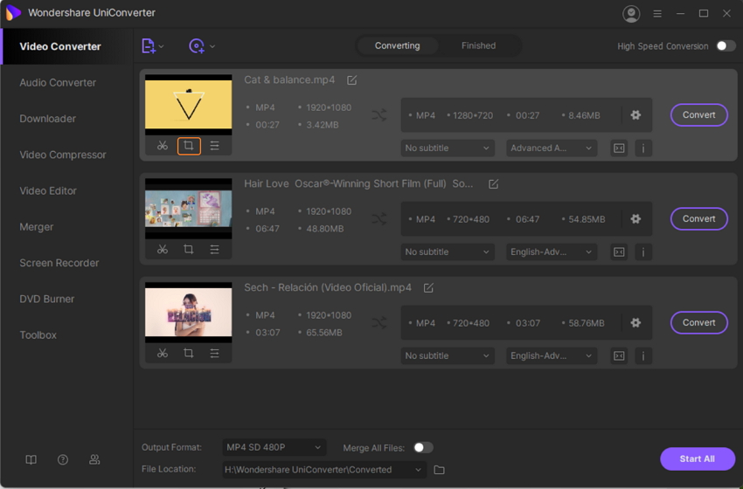Image resolution: width=743 pixels, height=489 pixels.
Task: Open output settings gear for Sech - Relación
Action: coord(635,323)
